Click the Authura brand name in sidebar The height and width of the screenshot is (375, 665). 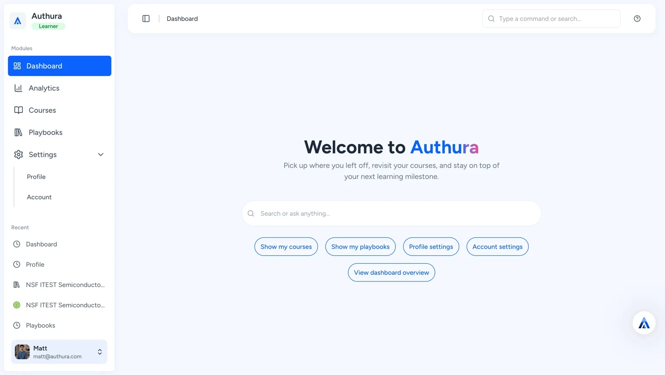pyautogui.click(x=47, y=16)
